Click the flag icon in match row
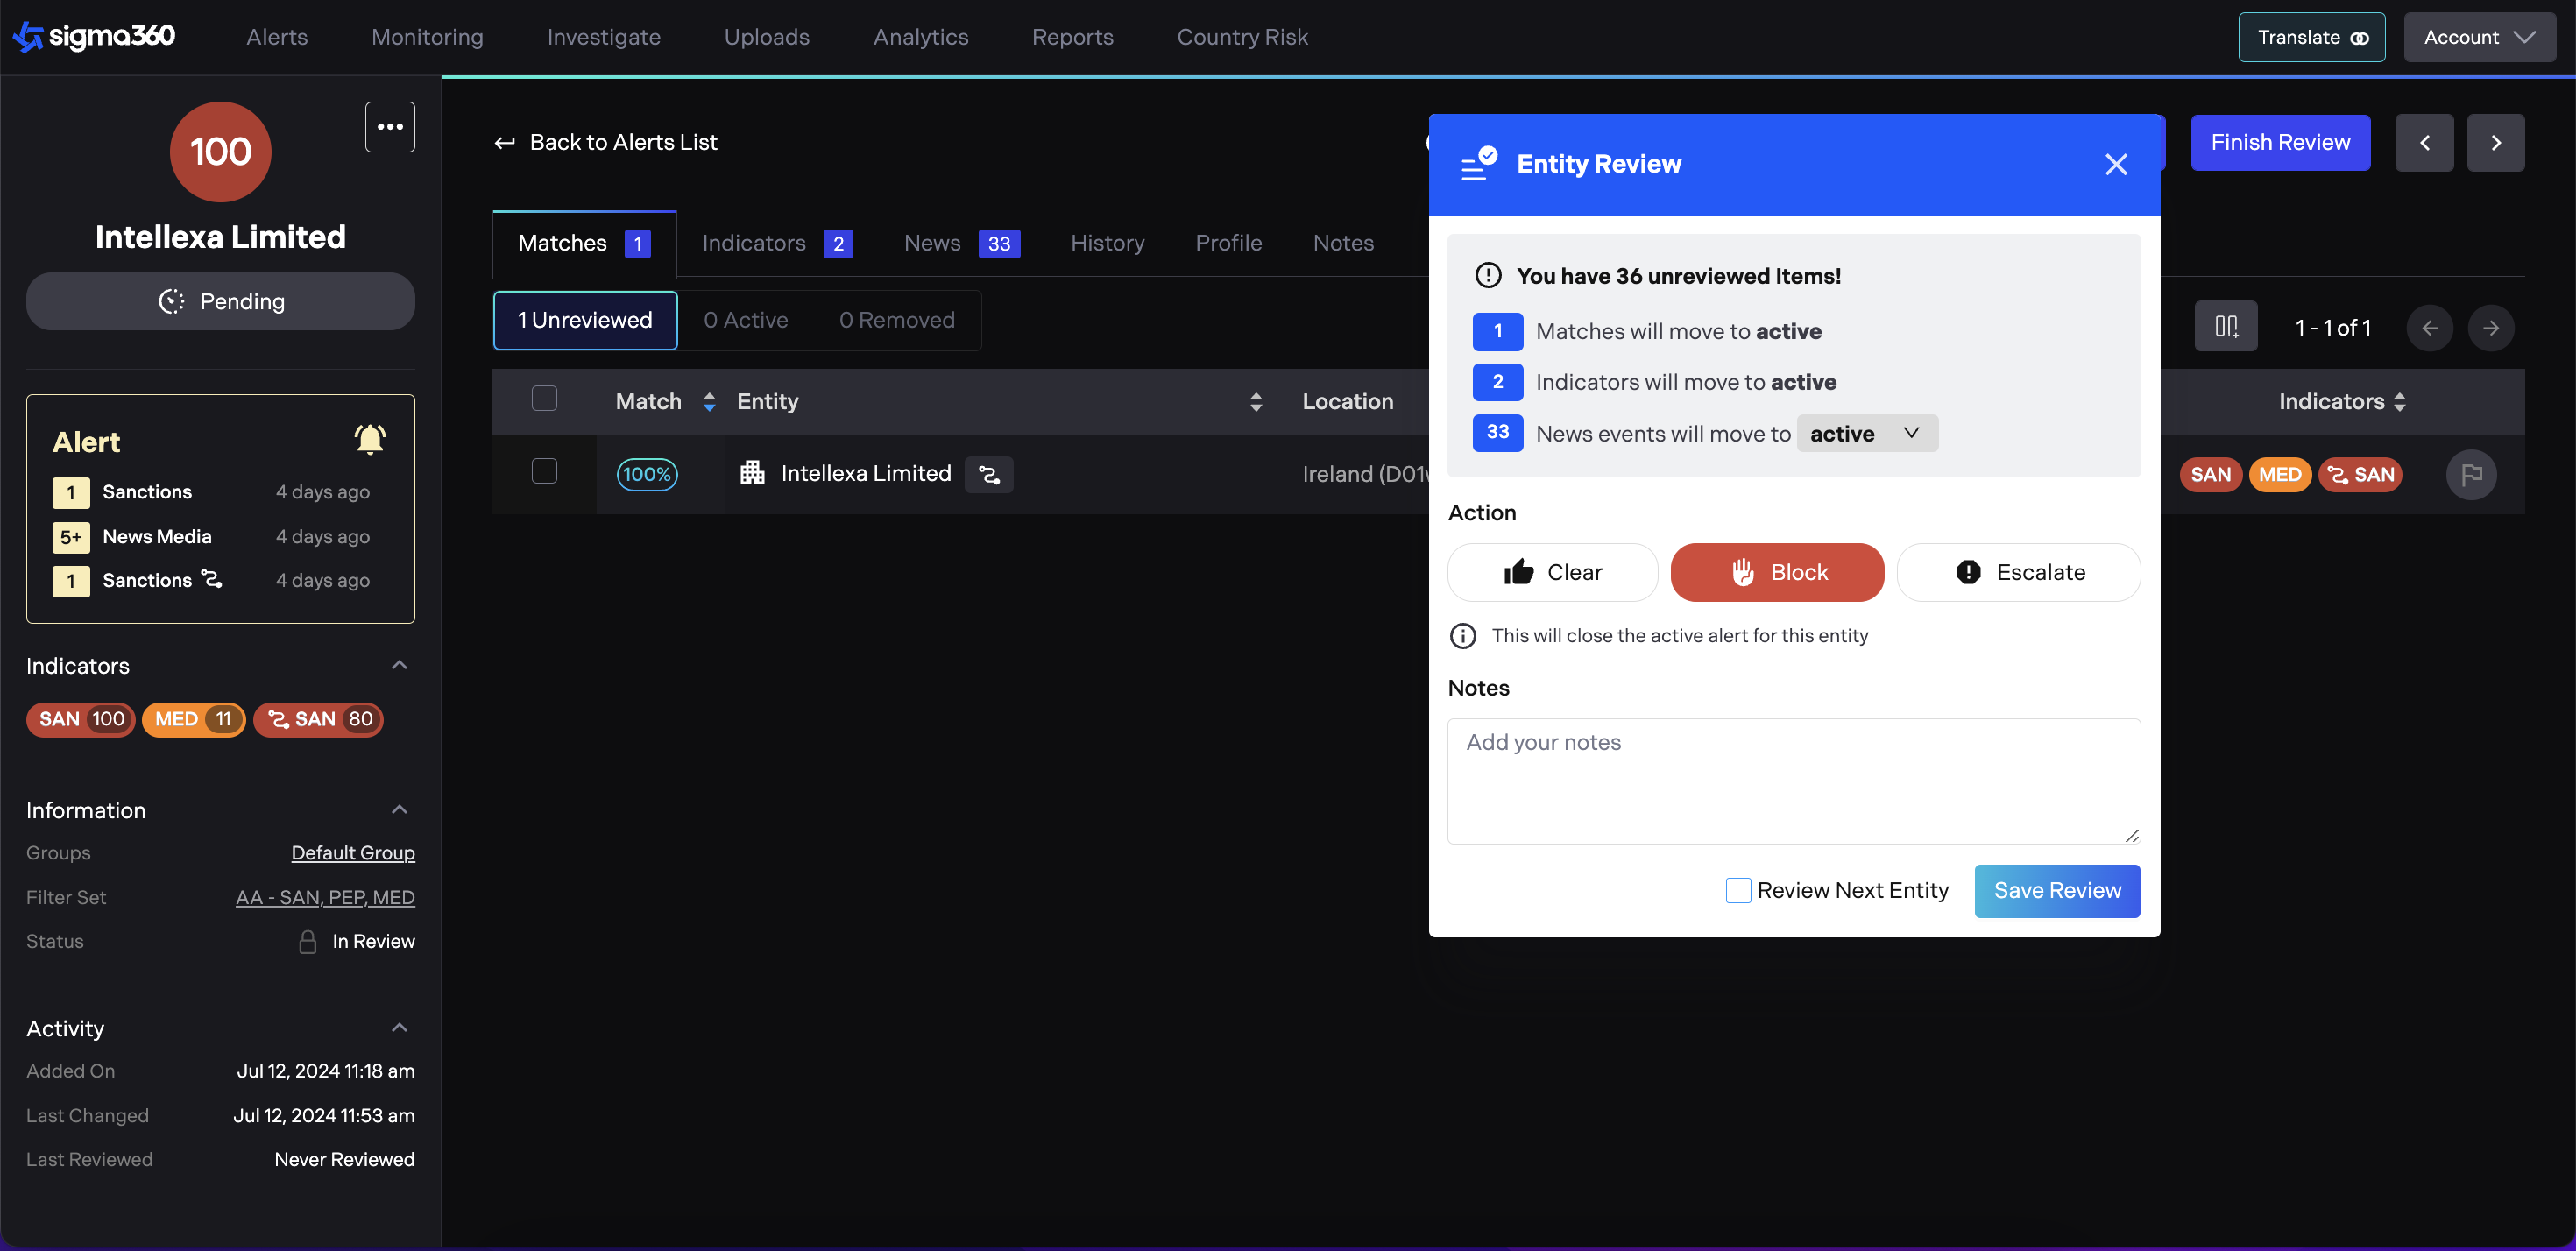The width and height of the screenshot is (2576, 1251). [2471, 474]
